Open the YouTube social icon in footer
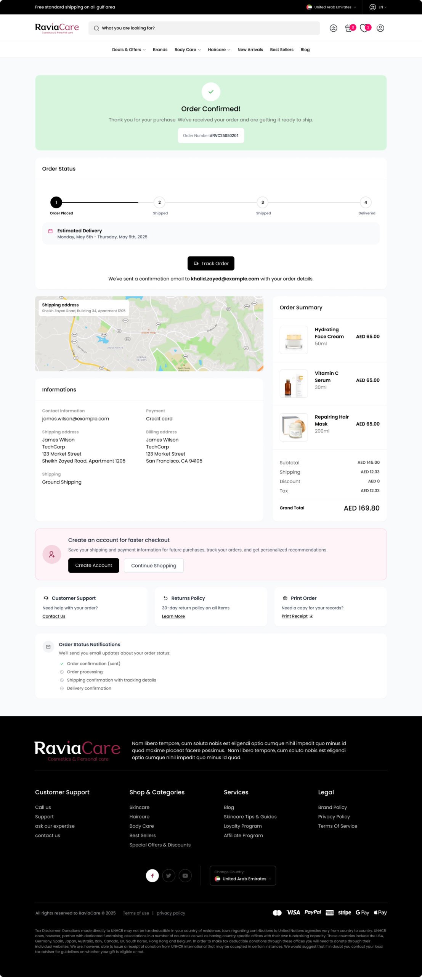 pos(185,875)
